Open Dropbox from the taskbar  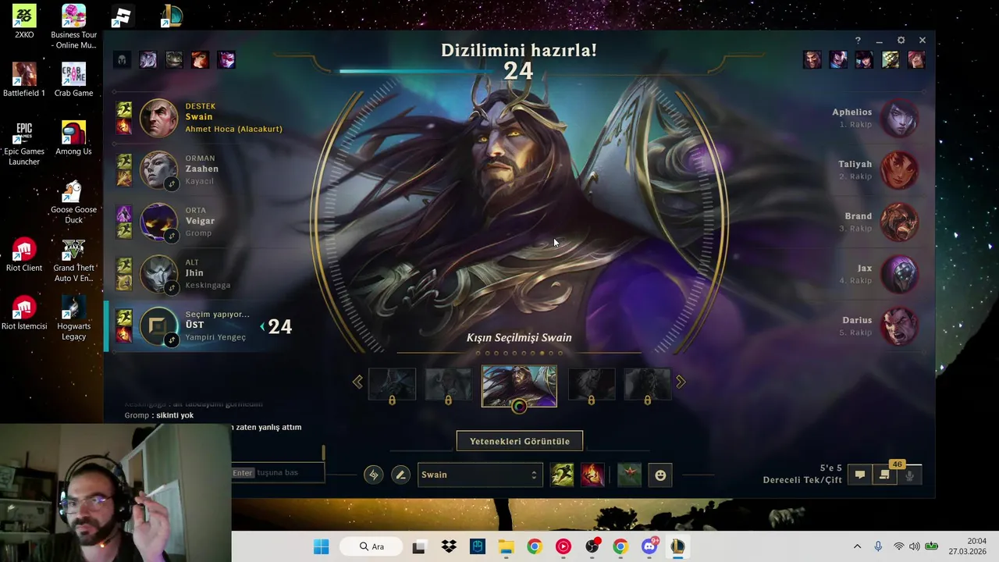[x=448, y=546]
